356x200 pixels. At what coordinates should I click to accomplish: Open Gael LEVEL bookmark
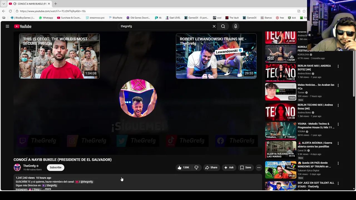click(173, 18)
